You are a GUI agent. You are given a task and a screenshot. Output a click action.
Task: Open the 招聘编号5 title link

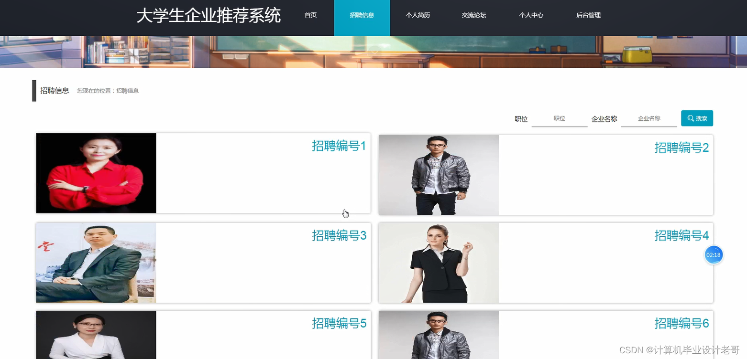[339, 324]
